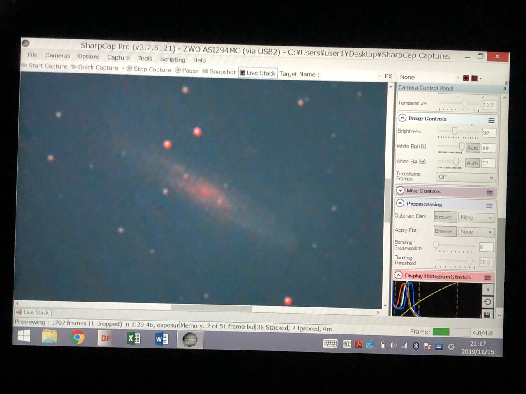Click the red square FX area icon

coord(474,78)
